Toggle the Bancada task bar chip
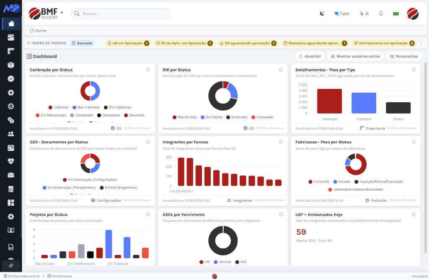Image resolution: width=429 pixels, height=280 pixels. tap(82, 43)
